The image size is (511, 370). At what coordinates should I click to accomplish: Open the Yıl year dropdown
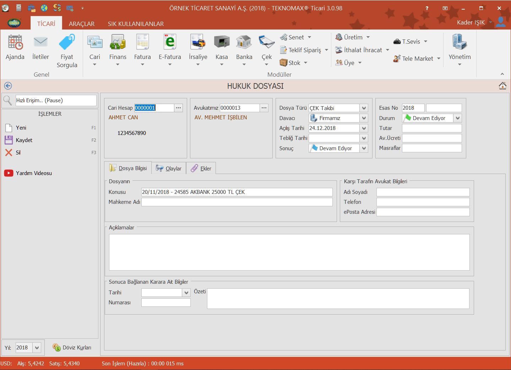coord(37,348)
